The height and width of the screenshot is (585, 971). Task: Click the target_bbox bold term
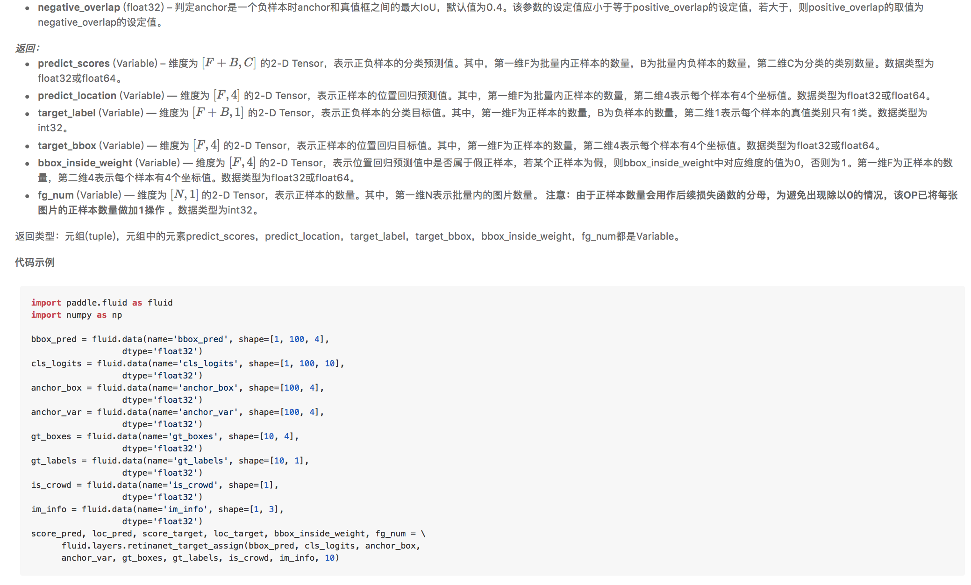[x=67, y=146]
